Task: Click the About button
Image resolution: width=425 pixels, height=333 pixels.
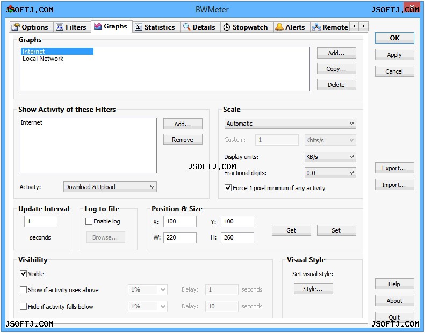Action: pos(394,301)
